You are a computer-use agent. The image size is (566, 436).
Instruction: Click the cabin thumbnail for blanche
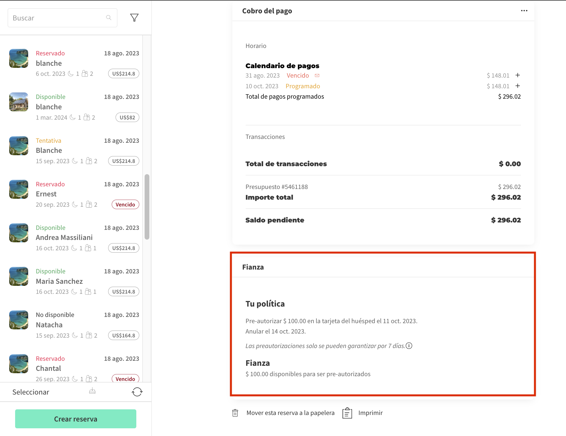pyautogui.click(x=19, y=102)
